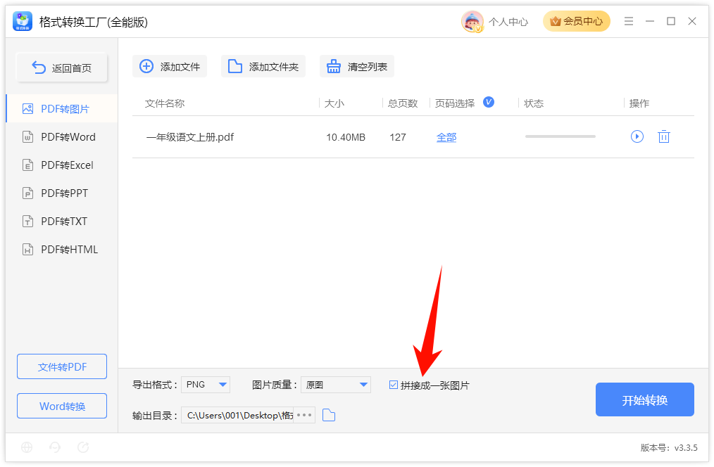Screen dimensions: 714x467
Task: Open the 文件转PDF button
Action: 62,366
